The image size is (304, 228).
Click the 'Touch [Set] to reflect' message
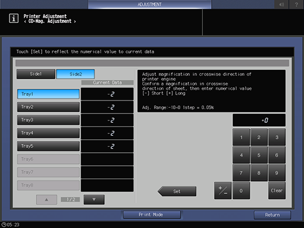pyautogui.click(x=85, y=52)
